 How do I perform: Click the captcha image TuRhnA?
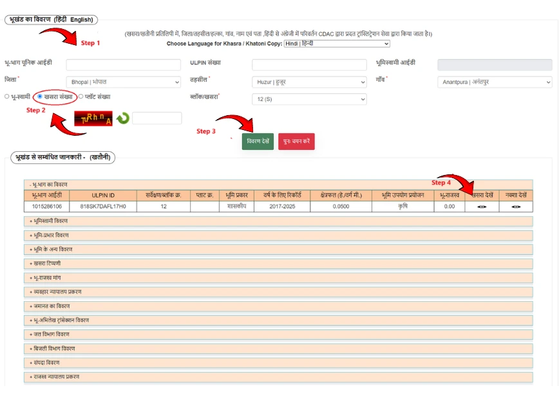(x=93, y=118)
